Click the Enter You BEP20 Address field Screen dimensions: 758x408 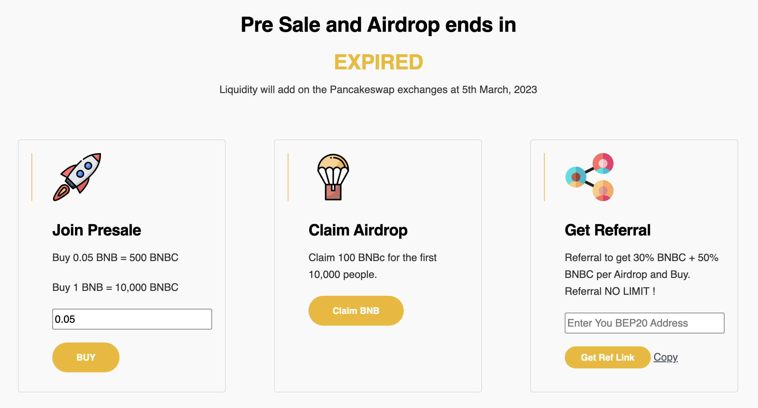click(644, 323)
